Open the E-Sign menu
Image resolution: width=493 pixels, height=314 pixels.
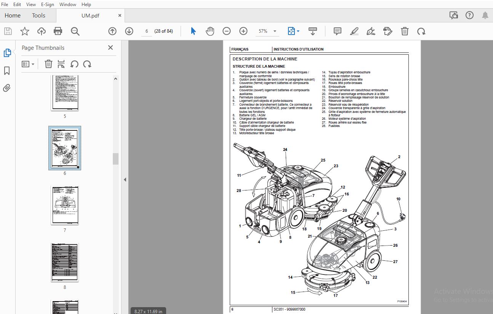click(x=48, y=5)
